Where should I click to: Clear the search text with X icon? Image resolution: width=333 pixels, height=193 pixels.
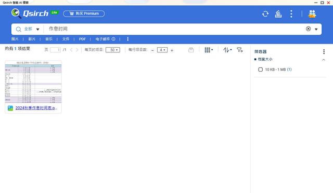(x=309, y=29)
